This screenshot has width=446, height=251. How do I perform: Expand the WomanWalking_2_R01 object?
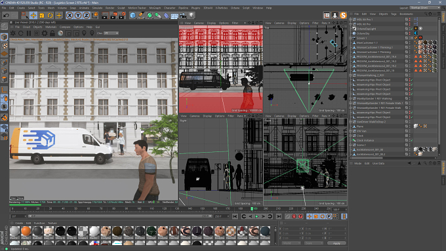(351, 75)
